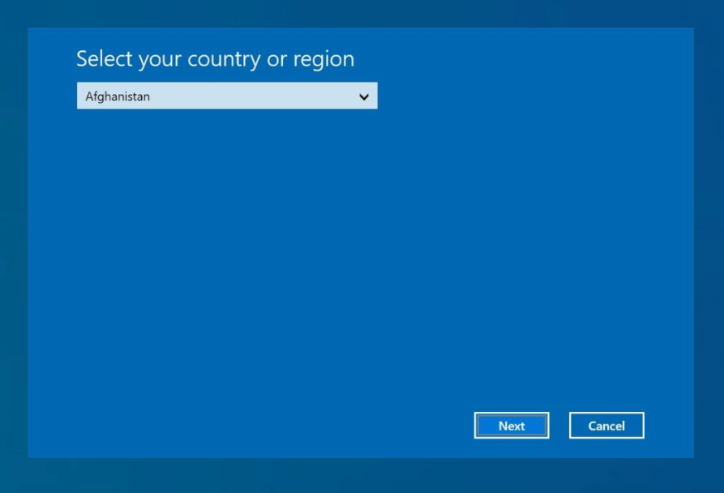Click the down arrow beside Afghanistan

(x=363, y=97)
